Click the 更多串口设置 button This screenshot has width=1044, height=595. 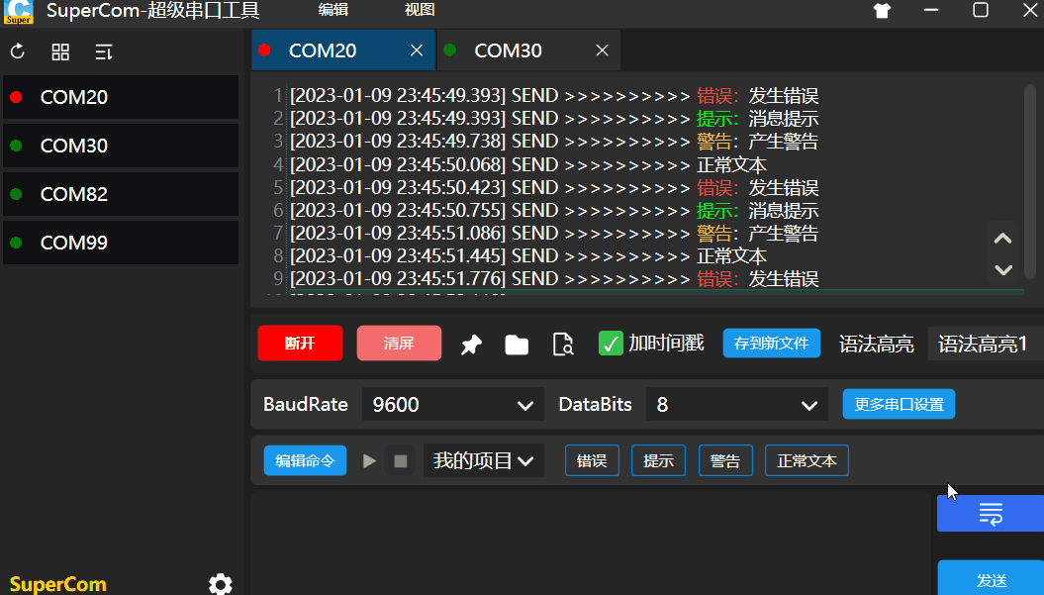tap(899, 405)
